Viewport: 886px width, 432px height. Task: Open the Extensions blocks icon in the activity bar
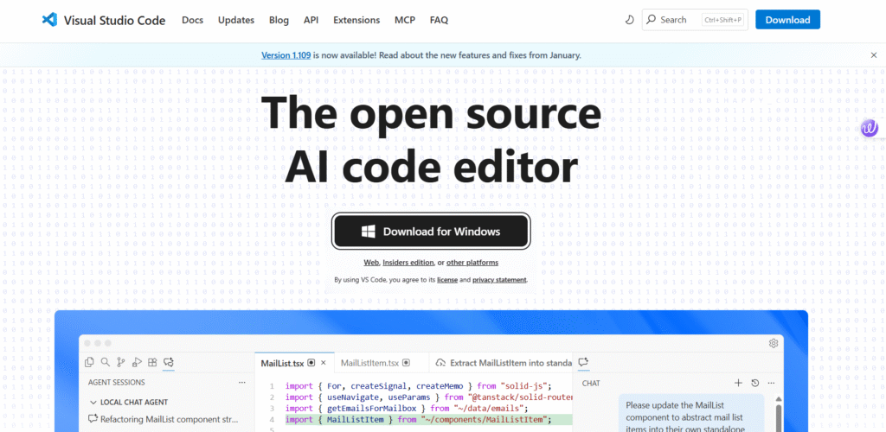[152, 363]
